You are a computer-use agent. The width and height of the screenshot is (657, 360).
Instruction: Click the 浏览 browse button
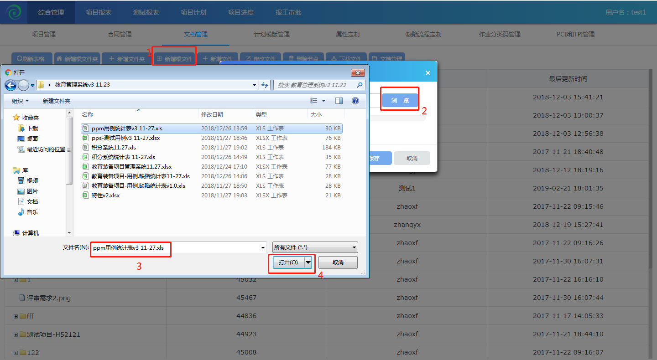coord(400,101)
